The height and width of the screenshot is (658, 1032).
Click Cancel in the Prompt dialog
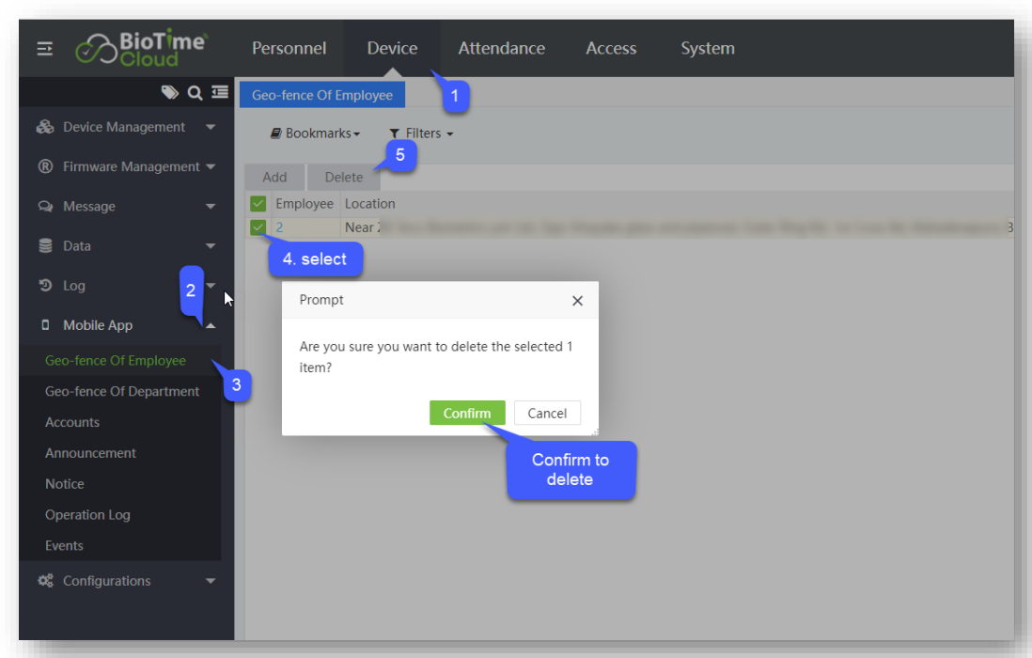(547, 414)
